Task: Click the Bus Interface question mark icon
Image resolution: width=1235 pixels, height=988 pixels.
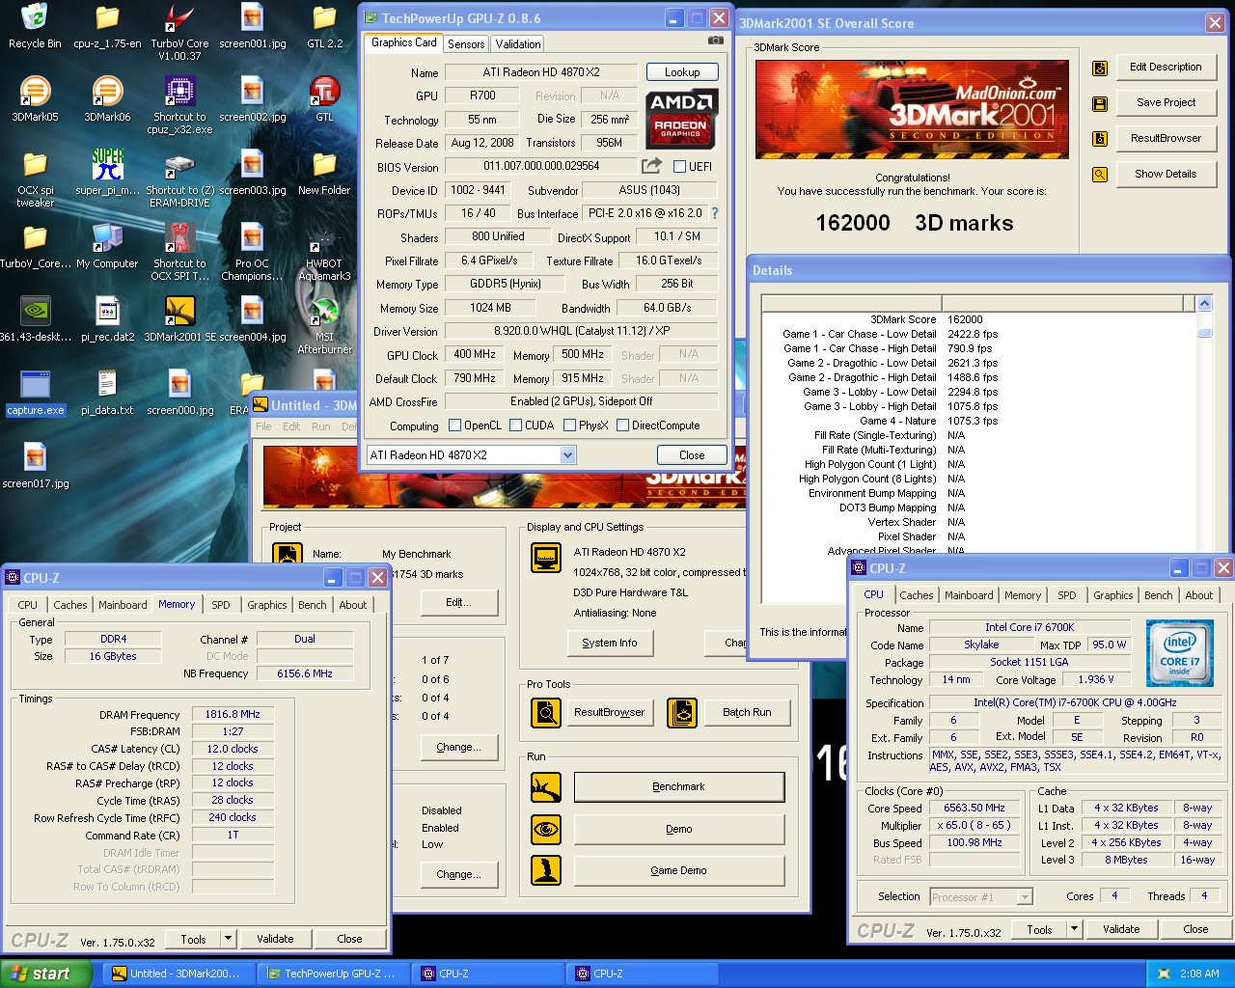Action: [715, 213]
